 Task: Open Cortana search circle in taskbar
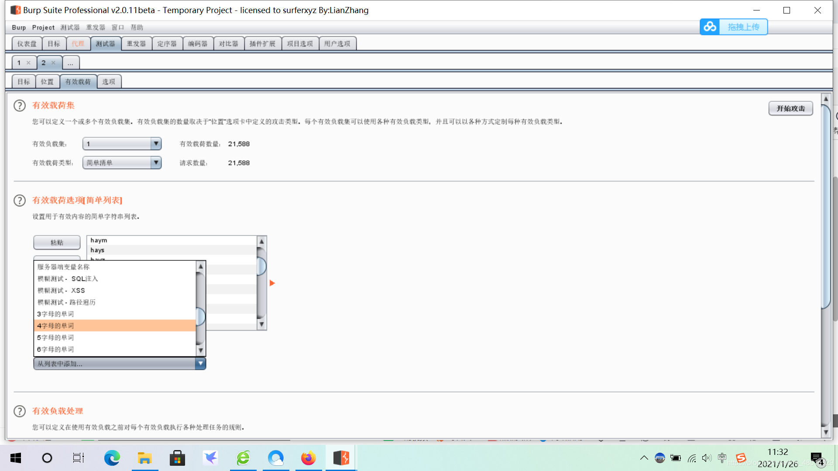pos(47,458)
